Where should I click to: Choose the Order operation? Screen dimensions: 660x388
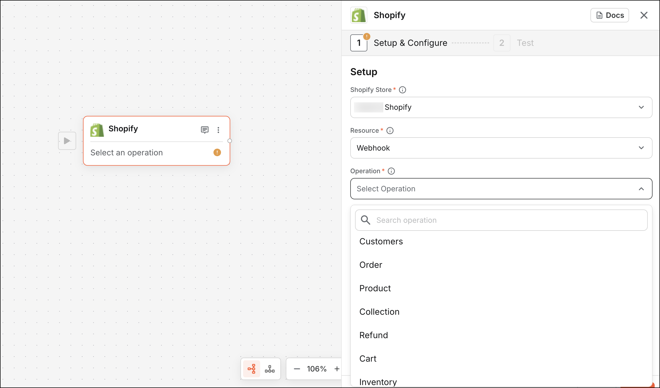pos(501,265)
